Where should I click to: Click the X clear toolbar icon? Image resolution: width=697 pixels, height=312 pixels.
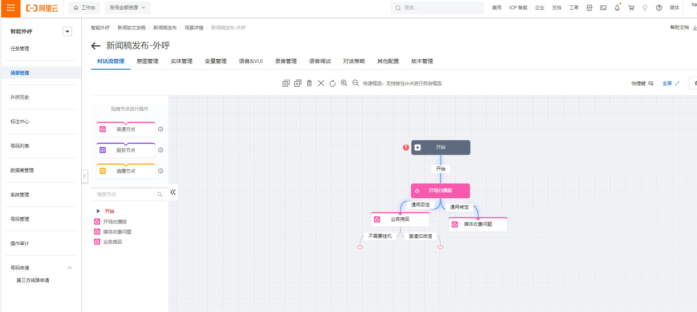[x=321, y=83]
